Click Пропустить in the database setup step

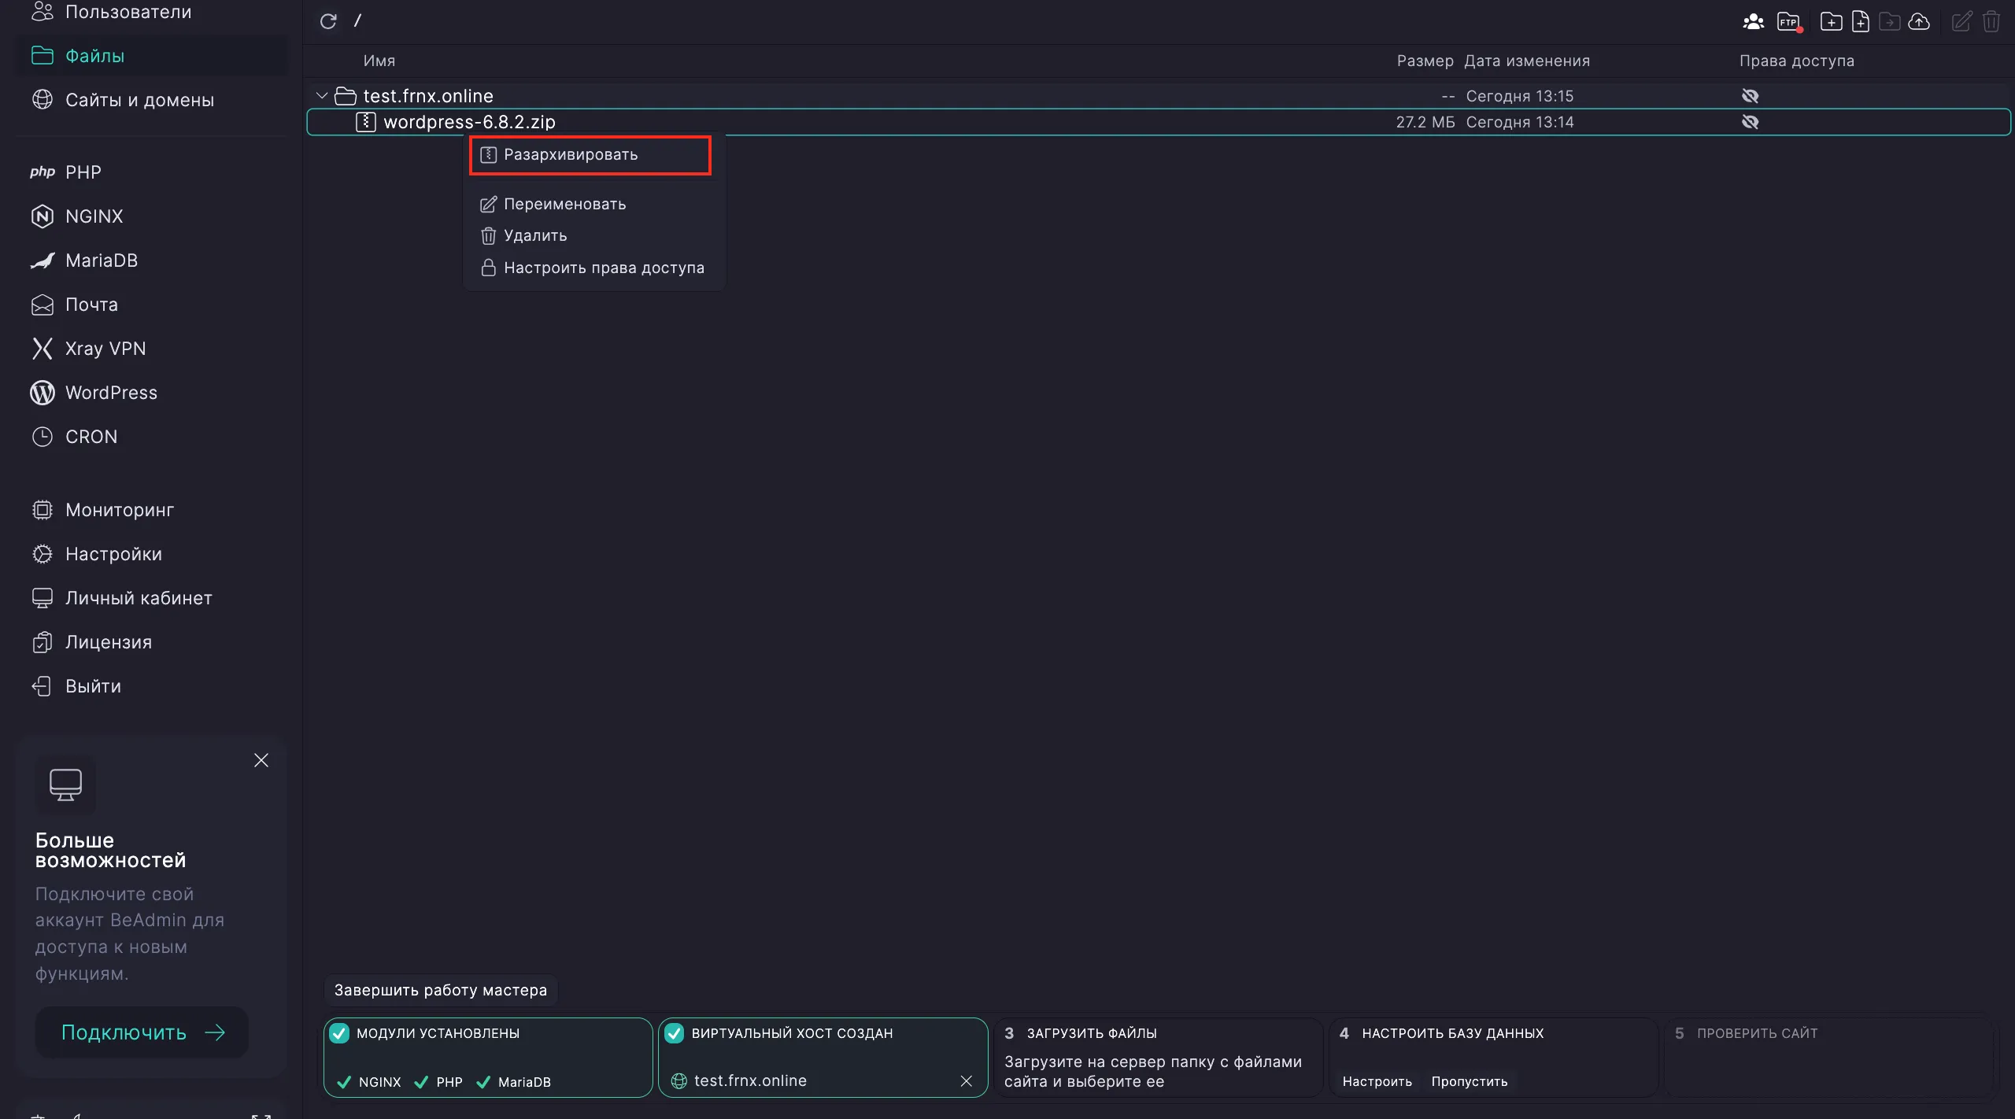pyautogui.click(x=1468, y=1081)
